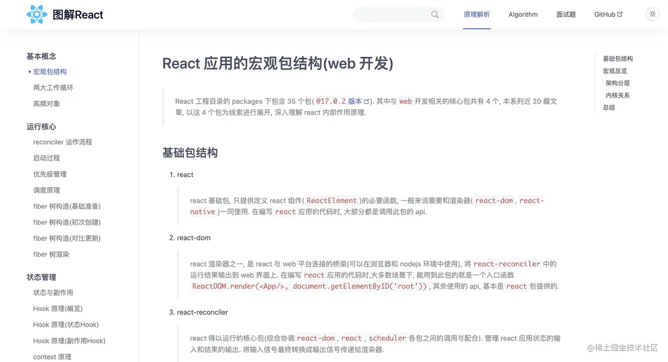The width and height of the screenshot is (668, 362).
Task: Click the list item 2. react-dom
Action: point(190,238)
